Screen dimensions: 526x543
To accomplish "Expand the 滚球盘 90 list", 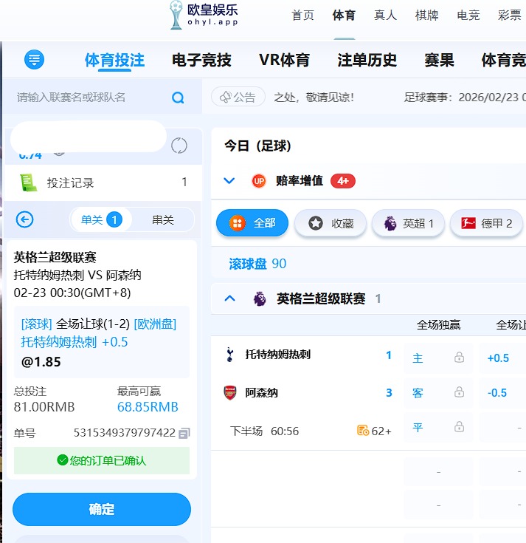I will click(257, 264).
